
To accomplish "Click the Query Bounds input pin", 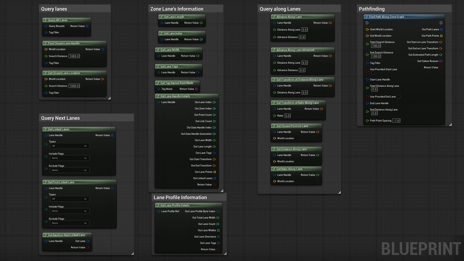I will (x=46, y=26).
